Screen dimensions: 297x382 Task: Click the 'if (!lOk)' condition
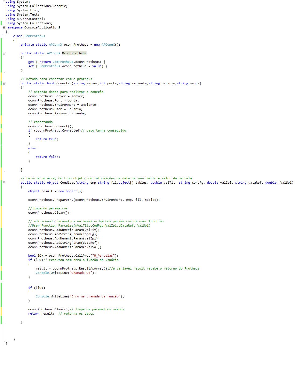pos(37,288)
